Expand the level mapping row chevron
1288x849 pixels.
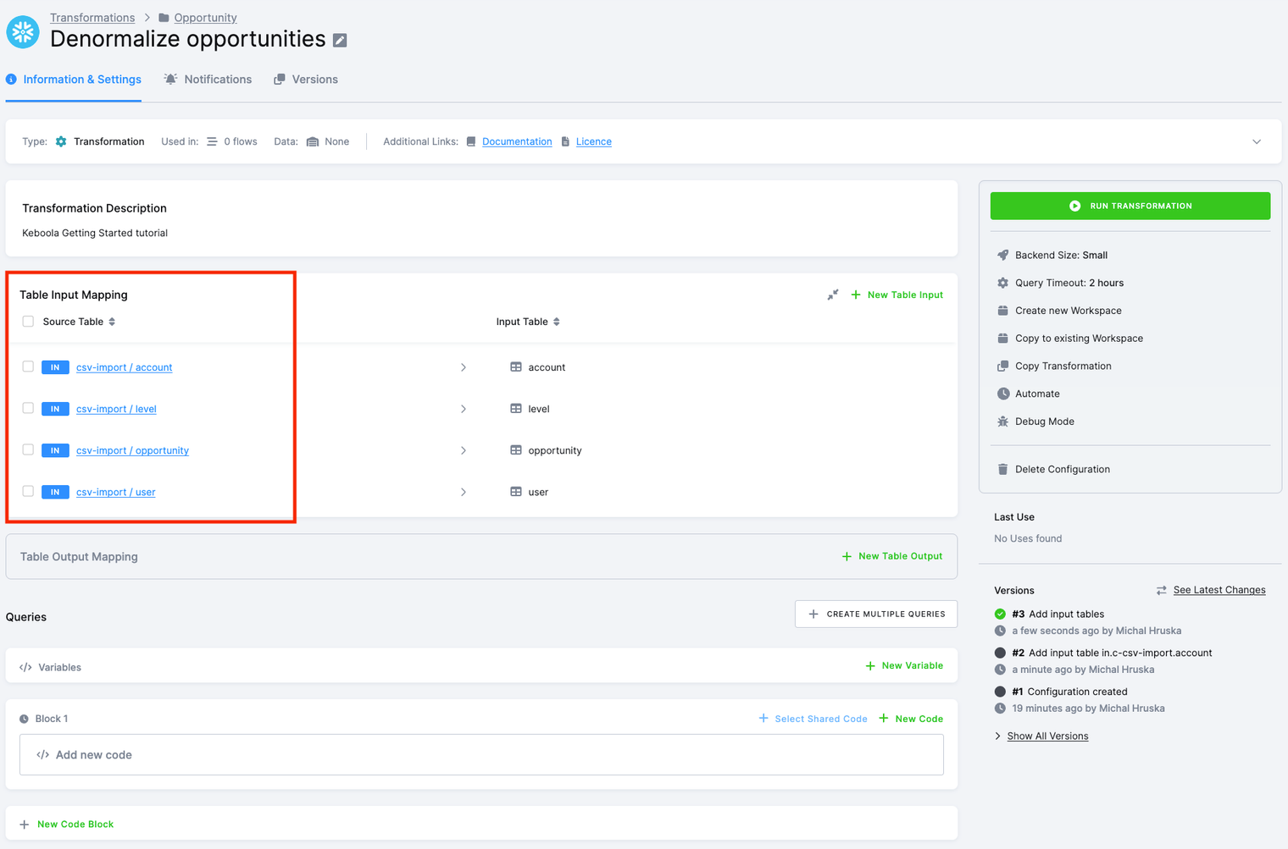[464, 409]
